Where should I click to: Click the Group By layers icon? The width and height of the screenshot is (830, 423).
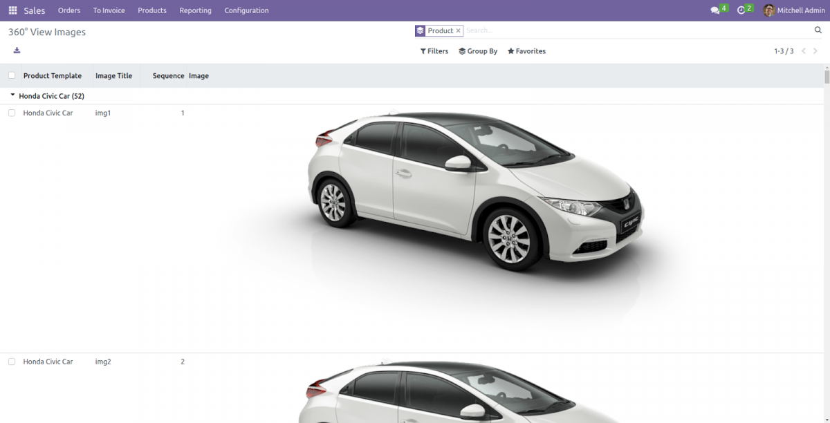point(463,50)
